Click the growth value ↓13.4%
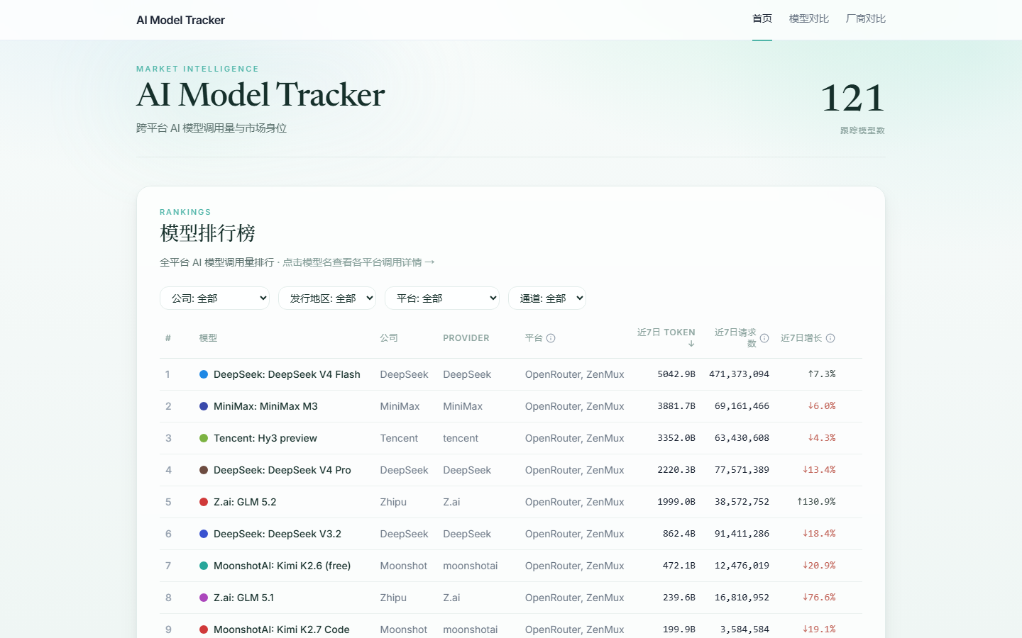Image resolution: width=1022 pixels, height=638 pixels. 819,470
